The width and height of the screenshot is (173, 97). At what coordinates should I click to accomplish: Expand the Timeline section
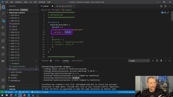(23, 89)
